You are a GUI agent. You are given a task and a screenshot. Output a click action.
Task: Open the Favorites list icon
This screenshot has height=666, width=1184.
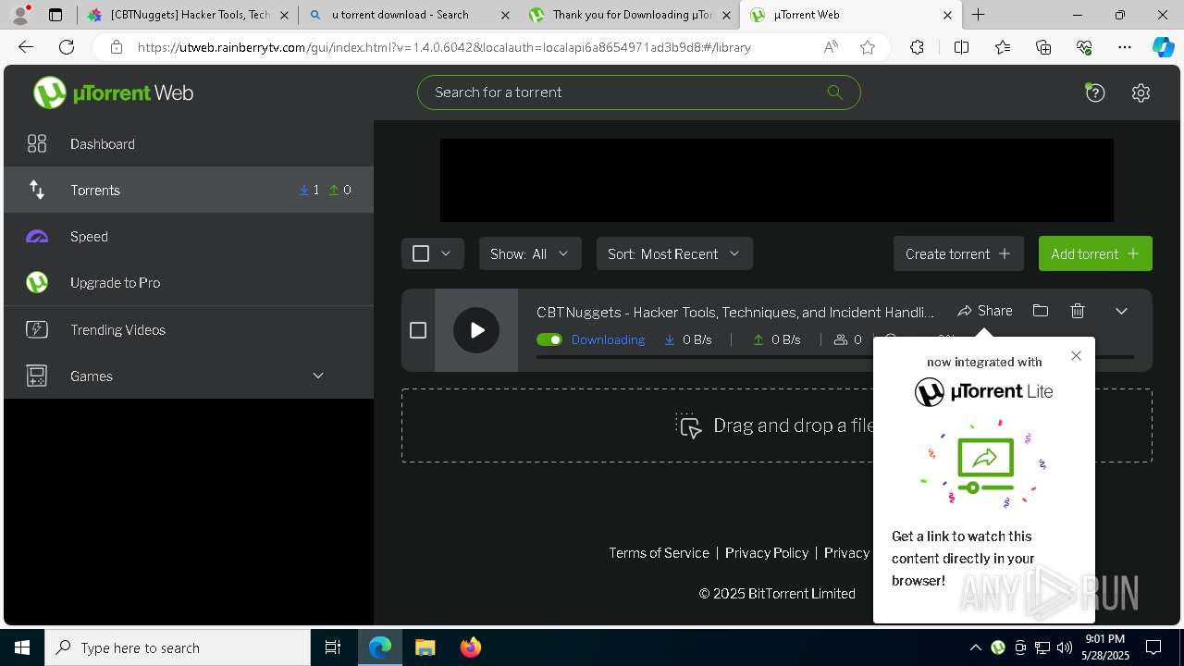pyautogui.click(x=1003, y=47)
